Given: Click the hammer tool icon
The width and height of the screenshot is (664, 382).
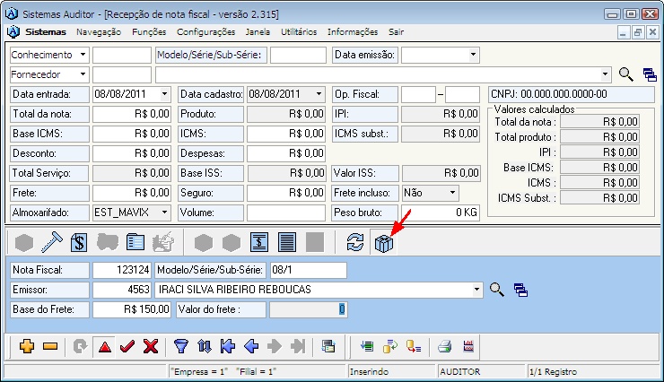Looking at the screenshot, I should click(x=51, y=242).
